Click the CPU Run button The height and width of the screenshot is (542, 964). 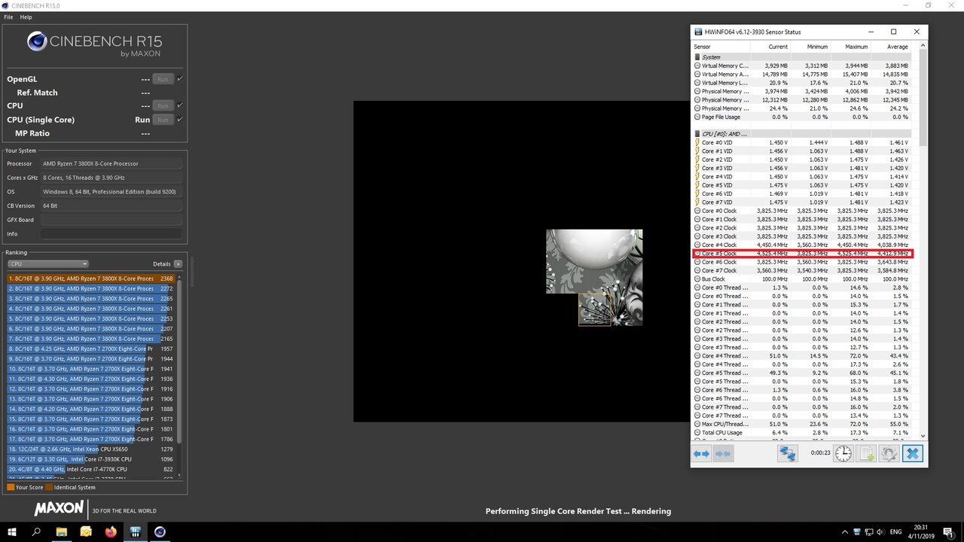click(163, 106)
